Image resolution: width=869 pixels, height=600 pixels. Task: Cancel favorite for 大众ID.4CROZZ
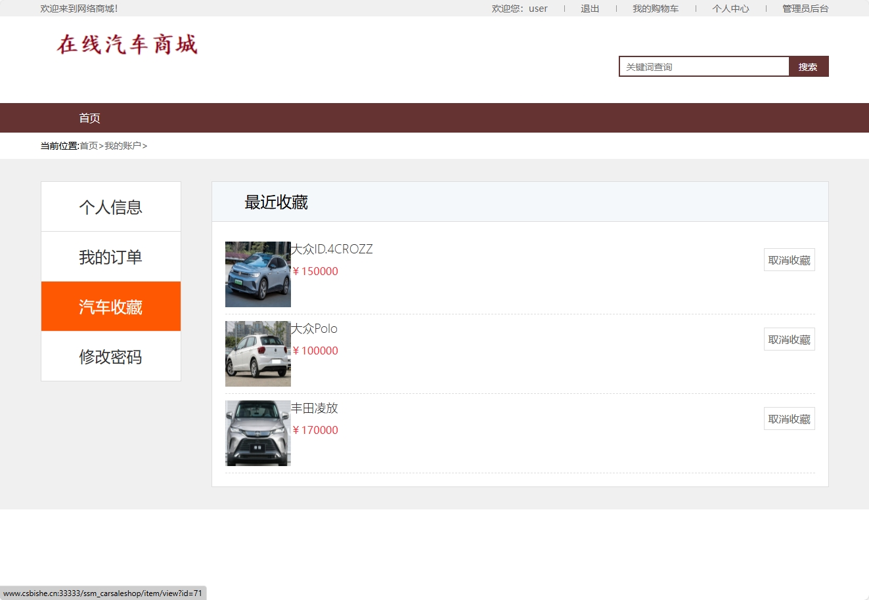789,259
